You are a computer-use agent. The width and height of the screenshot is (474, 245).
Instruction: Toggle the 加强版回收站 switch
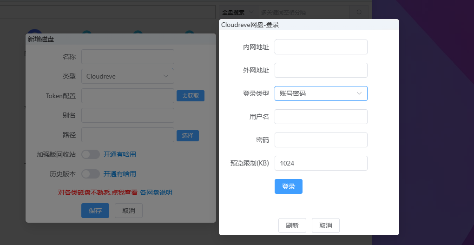click(91, 154)
